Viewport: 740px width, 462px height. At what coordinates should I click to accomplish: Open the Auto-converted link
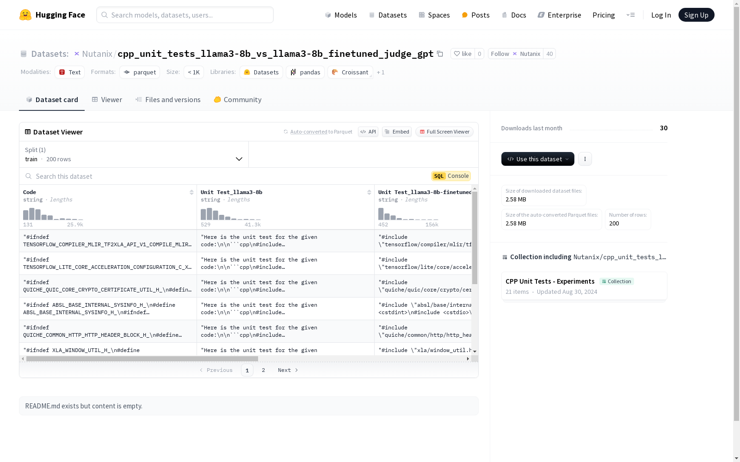[309, 132]
